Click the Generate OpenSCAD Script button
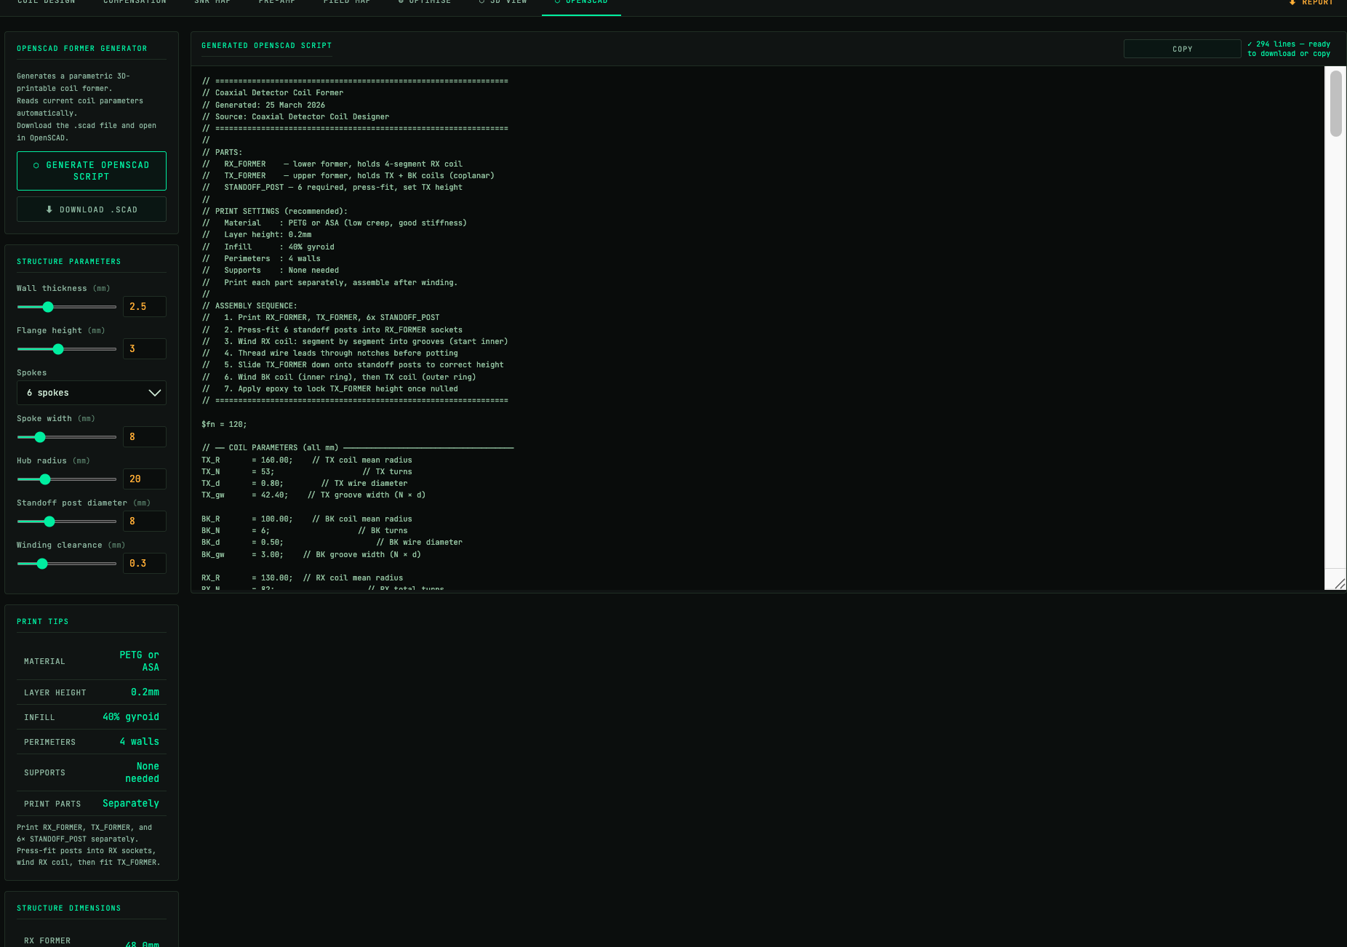Image resolution: width=1347 pixels, height=947 pixels. click(92, 171)
